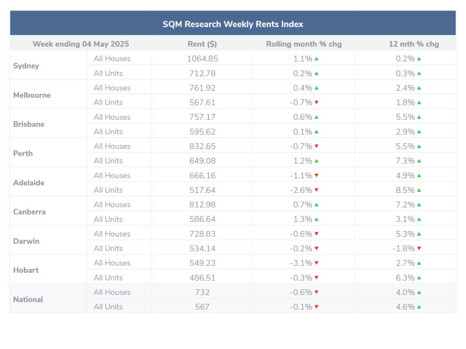The width and height of the screenshot is (466, 349).
Task: Click the Rent ($) column header
Action: tap(202, 44)
